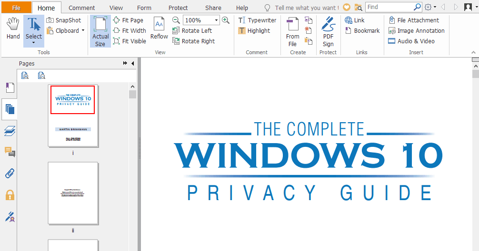Open the folder search icon

[x=359, y=7]
